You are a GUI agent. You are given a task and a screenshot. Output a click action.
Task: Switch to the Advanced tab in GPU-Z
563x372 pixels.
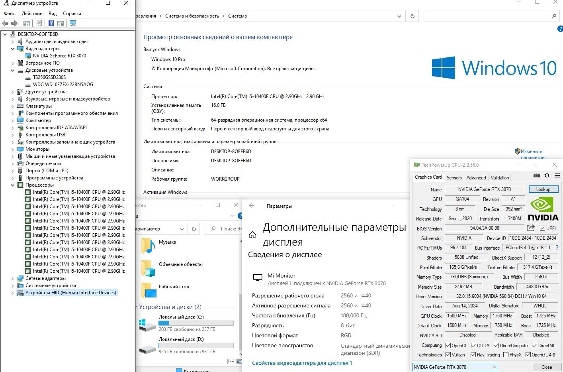click(476, 178)
